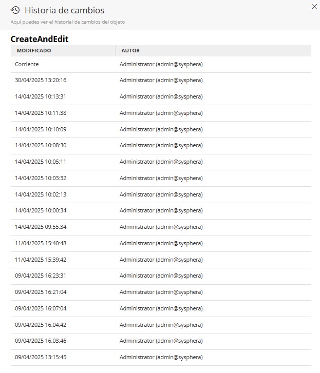
Task: Select the 14/04/2025 10:03:32 entry
Action: pos(41,178)
